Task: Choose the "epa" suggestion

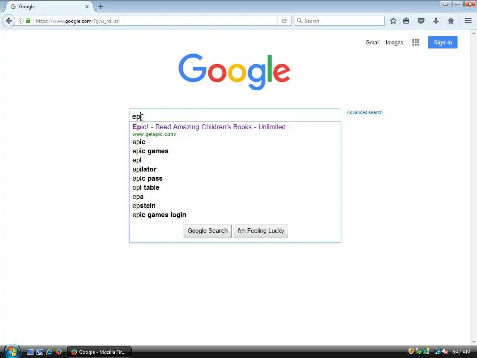Action: coord(235,197)
